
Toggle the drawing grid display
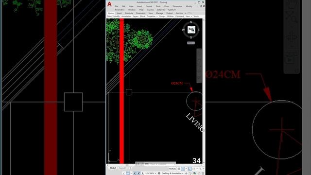click(179, 169)
